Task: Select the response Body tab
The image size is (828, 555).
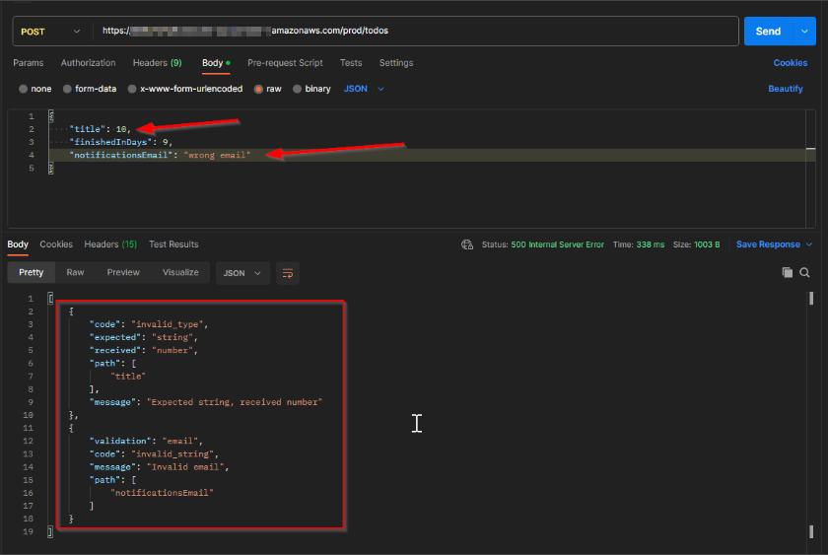Action: point(18,244)
